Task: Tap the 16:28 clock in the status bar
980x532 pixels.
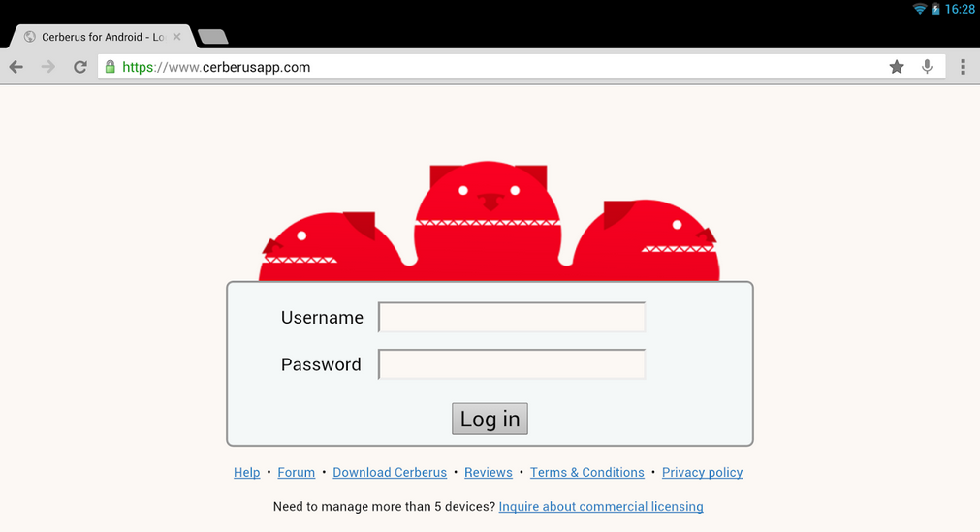Action: click(x=960, y=10)
